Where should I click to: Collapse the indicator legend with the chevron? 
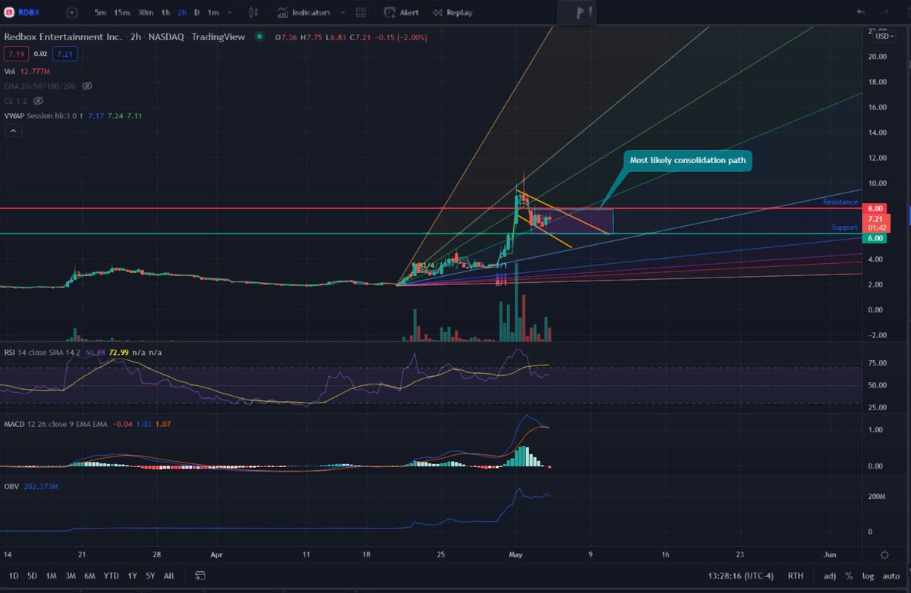pos(13,131)
